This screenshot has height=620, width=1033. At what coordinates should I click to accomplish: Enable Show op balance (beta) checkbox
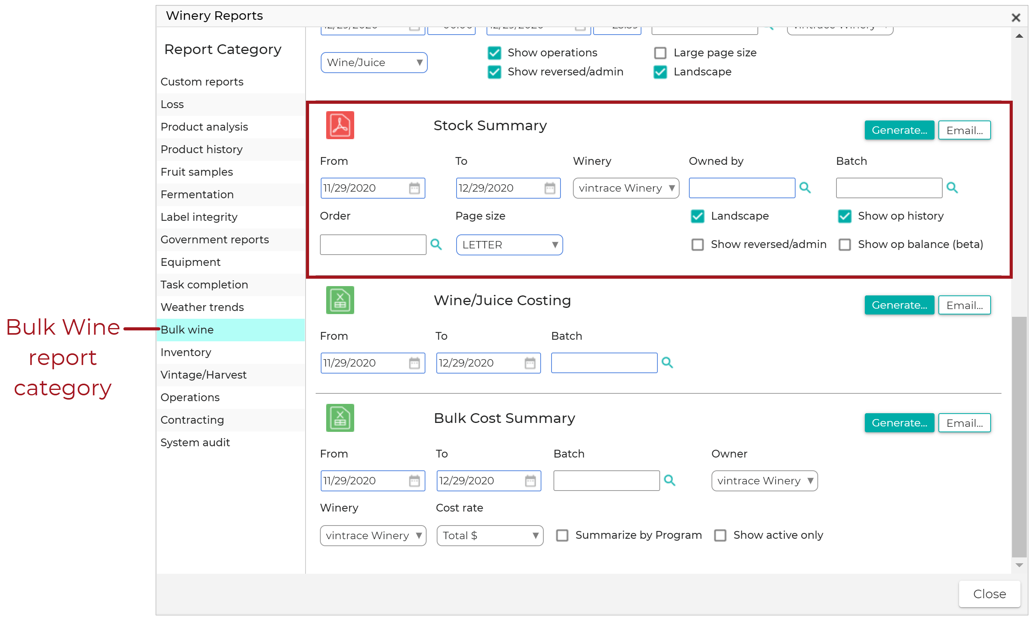844,245
